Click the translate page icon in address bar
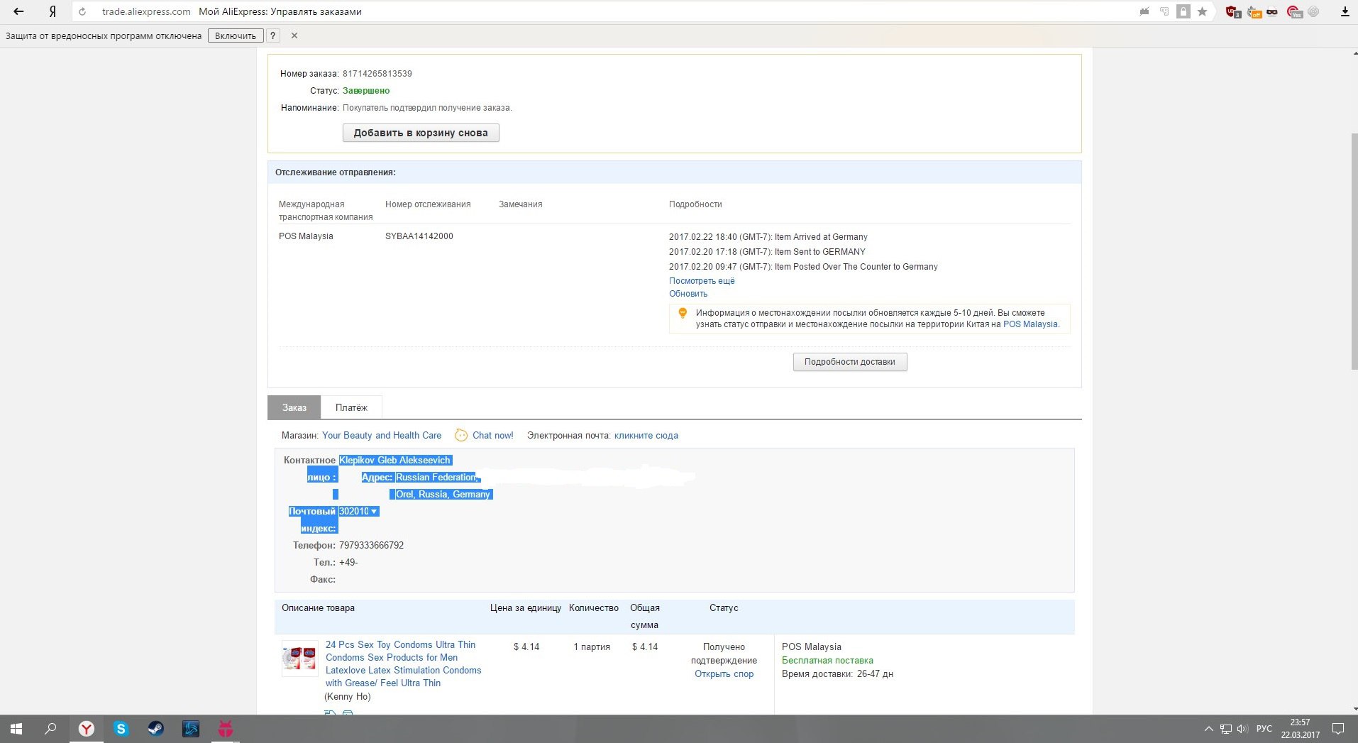This screenshot has width=1358, height=743. coord(1164,11)
